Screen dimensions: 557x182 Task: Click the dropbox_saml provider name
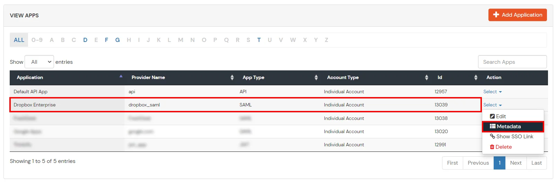click(144, 105)
